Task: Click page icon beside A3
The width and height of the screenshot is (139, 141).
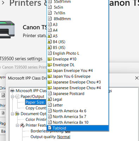Action: click(50, 24)
